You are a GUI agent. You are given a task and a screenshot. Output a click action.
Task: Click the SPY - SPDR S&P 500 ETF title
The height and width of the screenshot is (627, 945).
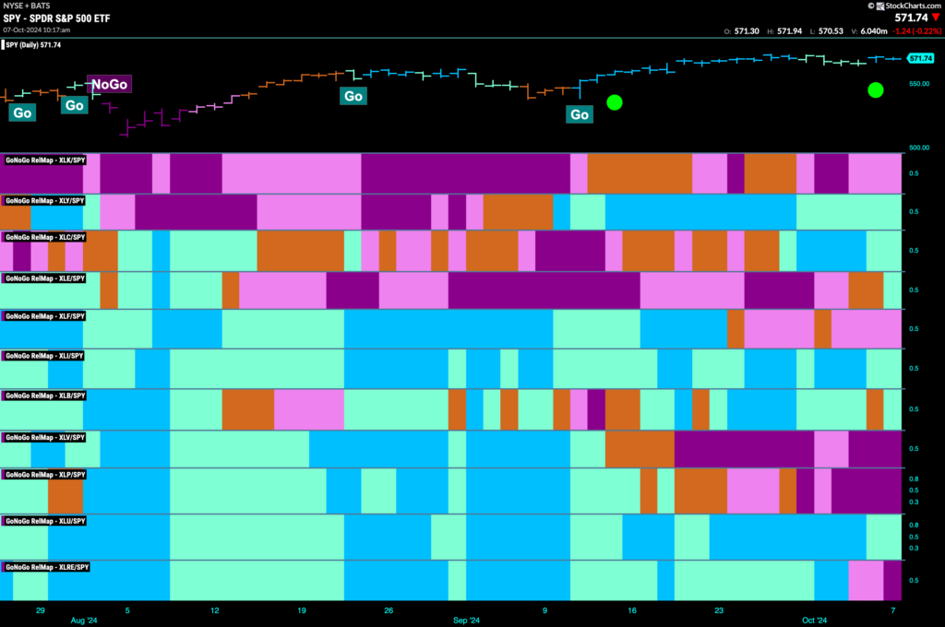(x=56, y=18)
